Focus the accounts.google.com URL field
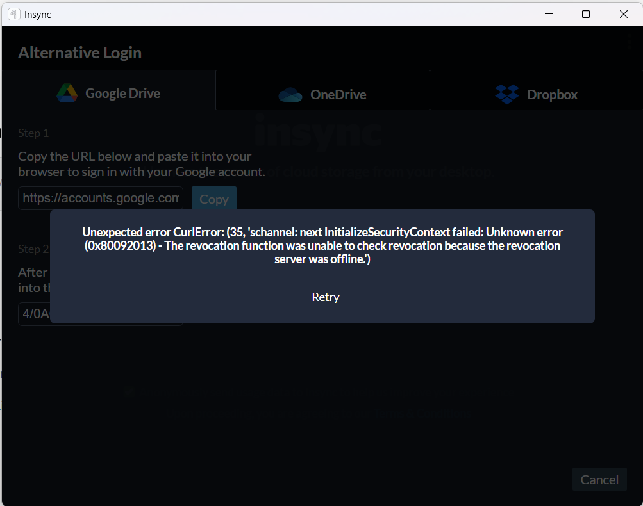 (101, 199)
